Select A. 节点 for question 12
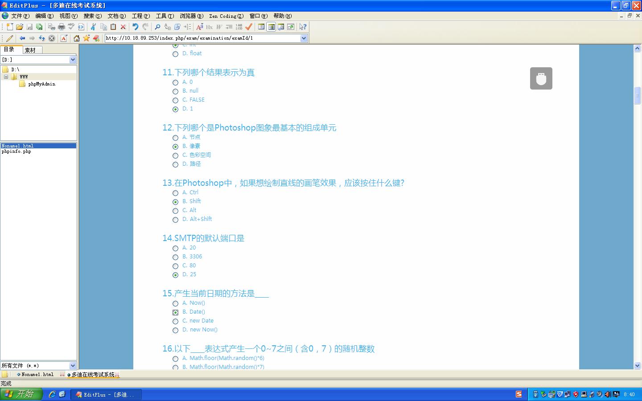 (x=175, y=138)
